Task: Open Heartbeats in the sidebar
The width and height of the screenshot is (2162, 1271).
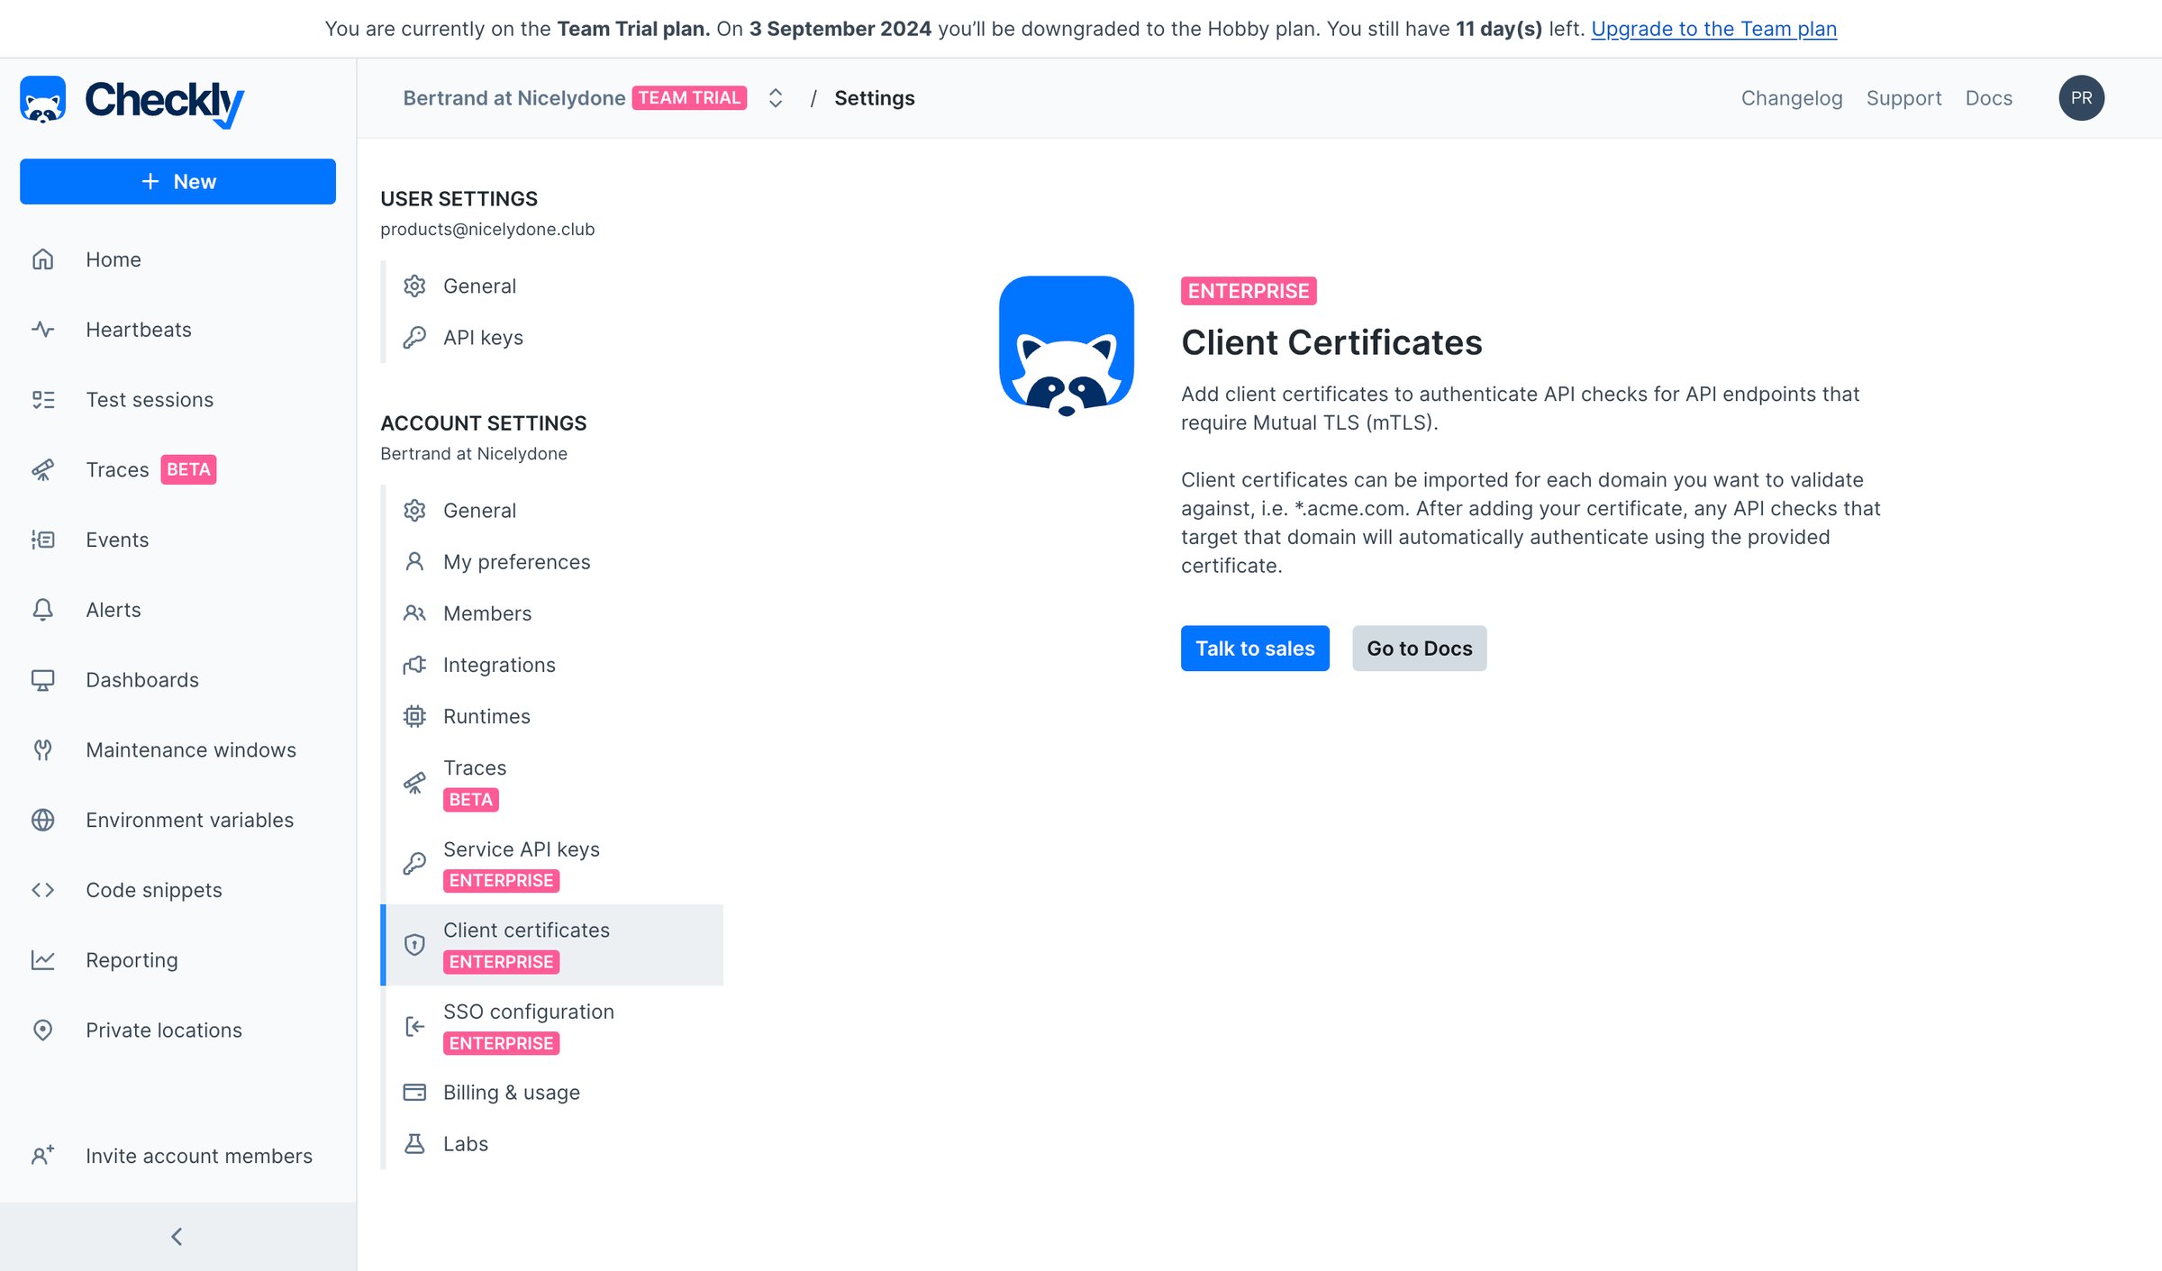Action: (139, 330)
